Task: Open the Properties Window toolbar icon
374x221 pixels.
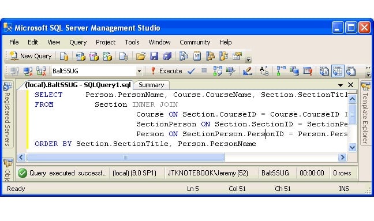Action: coord(237,57)
